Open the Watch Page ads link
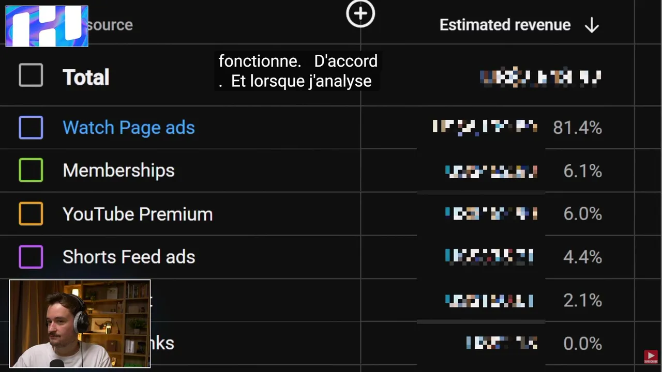 tap(129, 128)
